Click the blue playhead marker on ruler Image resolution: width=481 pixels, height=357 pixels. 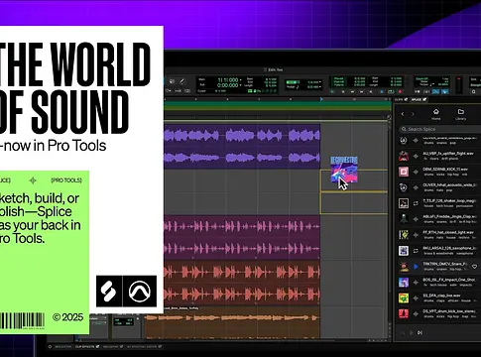(320, 99)
